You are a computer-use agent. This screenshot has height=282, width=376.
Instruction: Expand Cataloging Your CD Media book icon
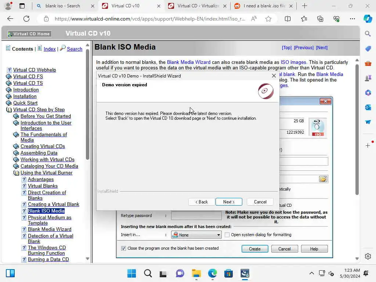[x=16, y=166]
